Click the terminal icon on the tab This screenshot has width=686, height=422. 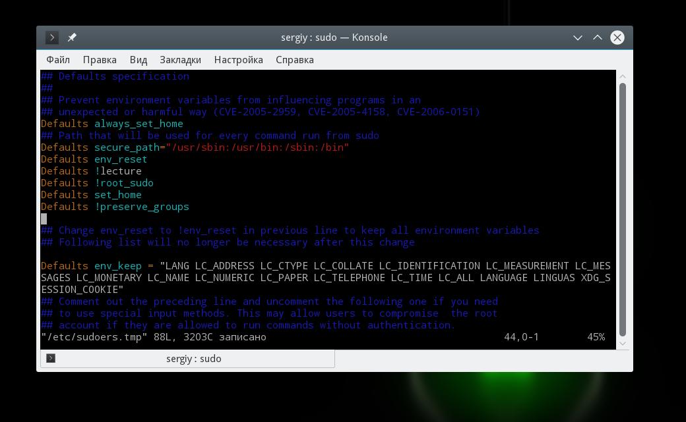coord(51,358)
